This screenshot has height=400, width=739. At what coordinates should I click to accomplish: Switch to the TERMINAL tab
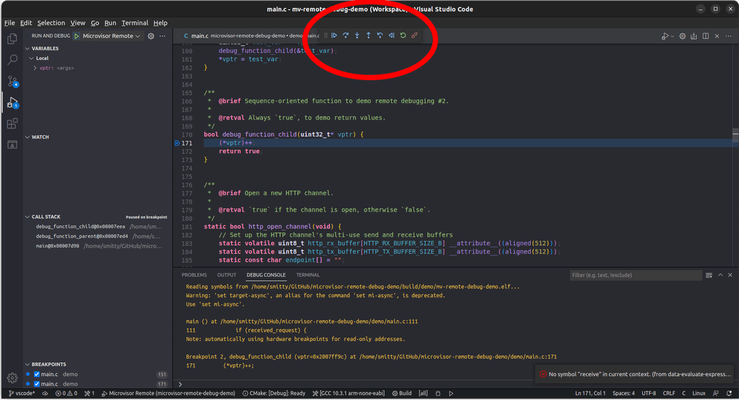[x=308, y=275]
